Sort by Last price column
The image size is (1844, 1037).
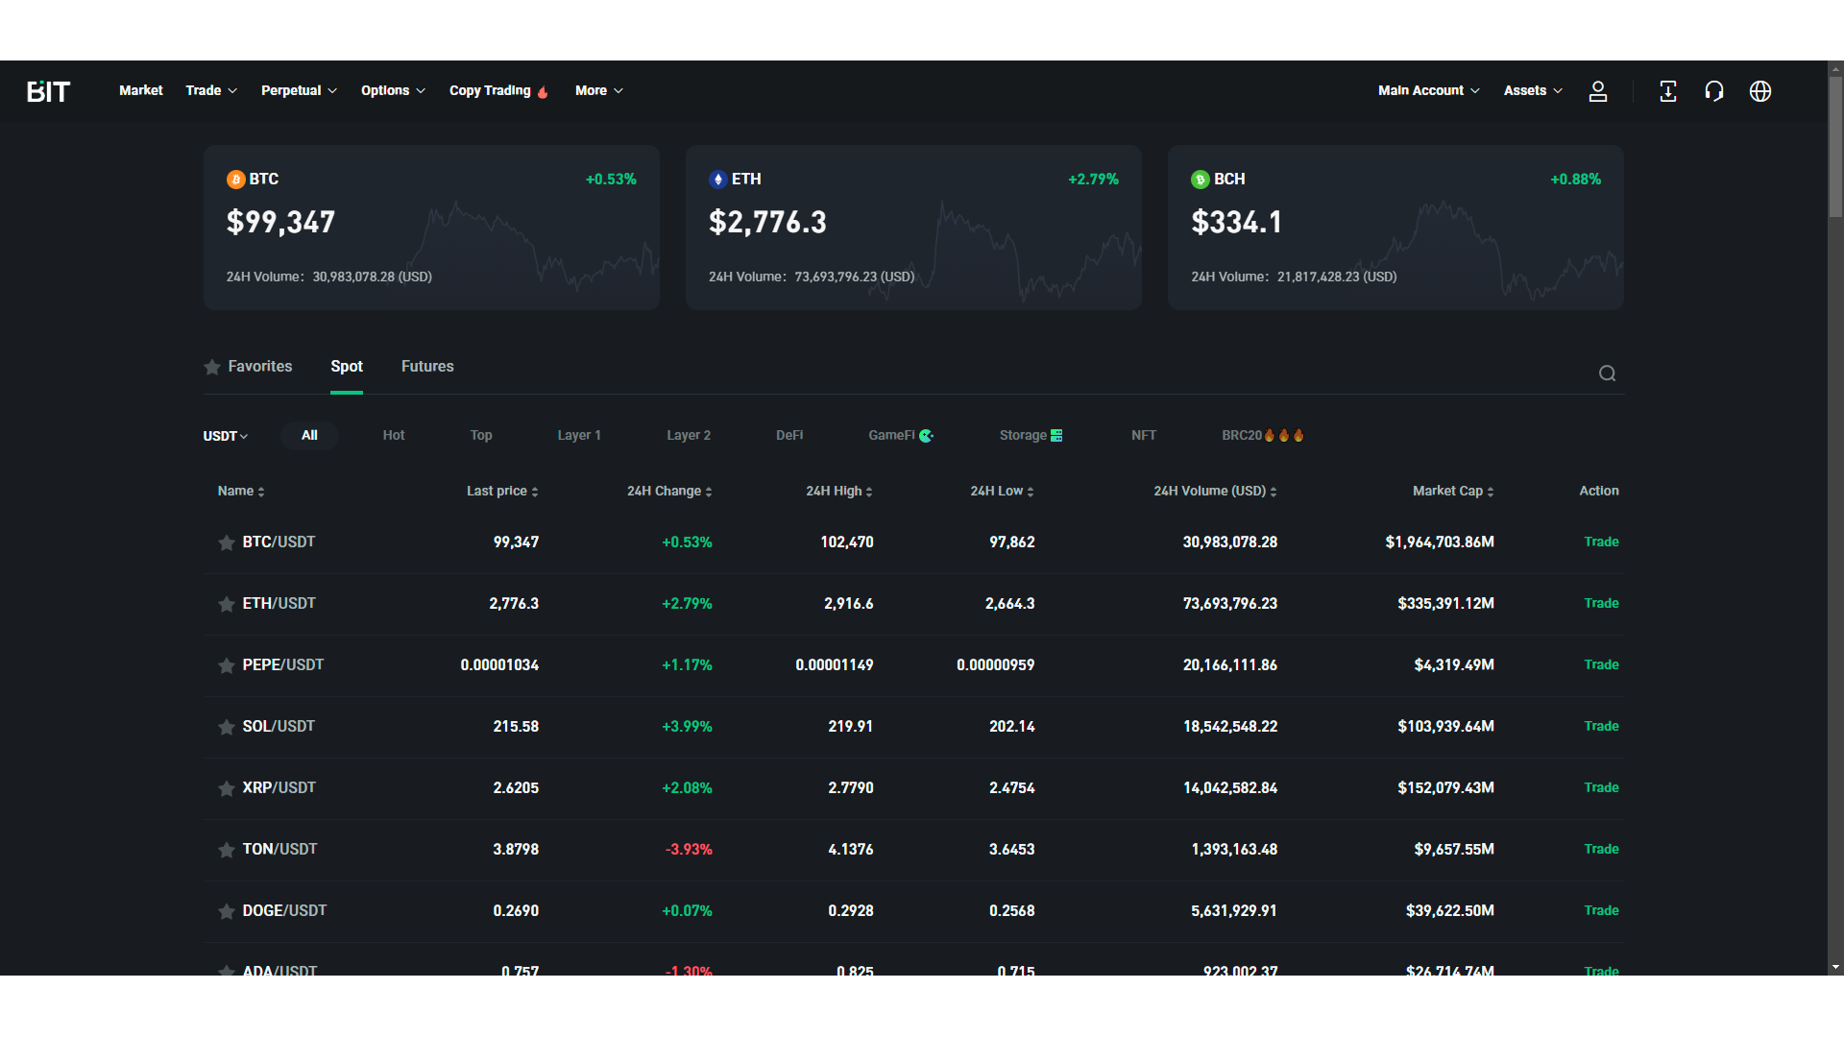click(502, 491)
